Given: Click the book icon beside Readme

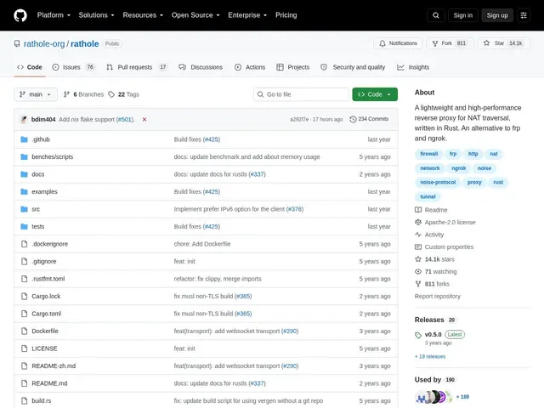Looking at the screenshot, I should (x=418, y=210).
